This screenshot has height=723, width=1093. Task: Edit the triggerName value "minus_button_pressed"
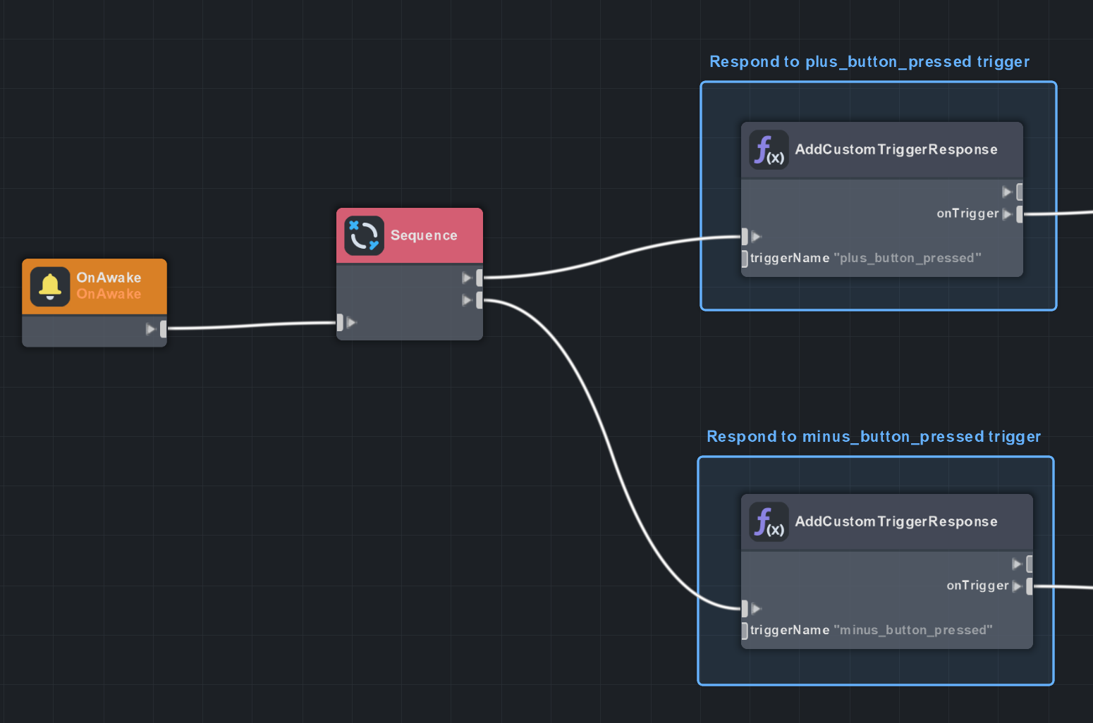[x=912, y=631]
